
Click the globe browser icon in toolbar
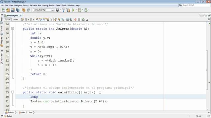click(x=57, y=10)
